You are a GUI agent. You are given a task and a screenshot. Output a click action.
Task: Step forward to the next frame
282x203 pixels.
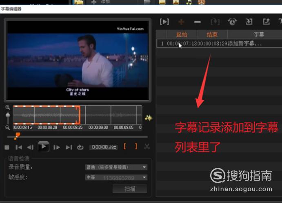coord(57,147)
